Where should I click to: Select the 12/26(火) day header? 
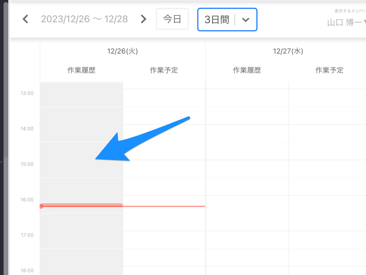[x=123, y=51]
